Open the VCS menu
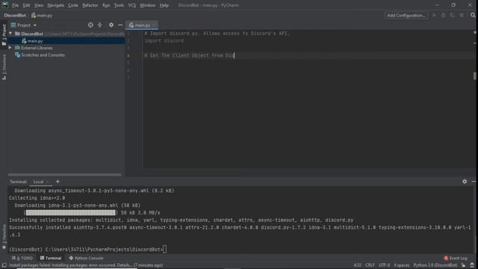This screenshot has width=478, height=269. (131, 5)
